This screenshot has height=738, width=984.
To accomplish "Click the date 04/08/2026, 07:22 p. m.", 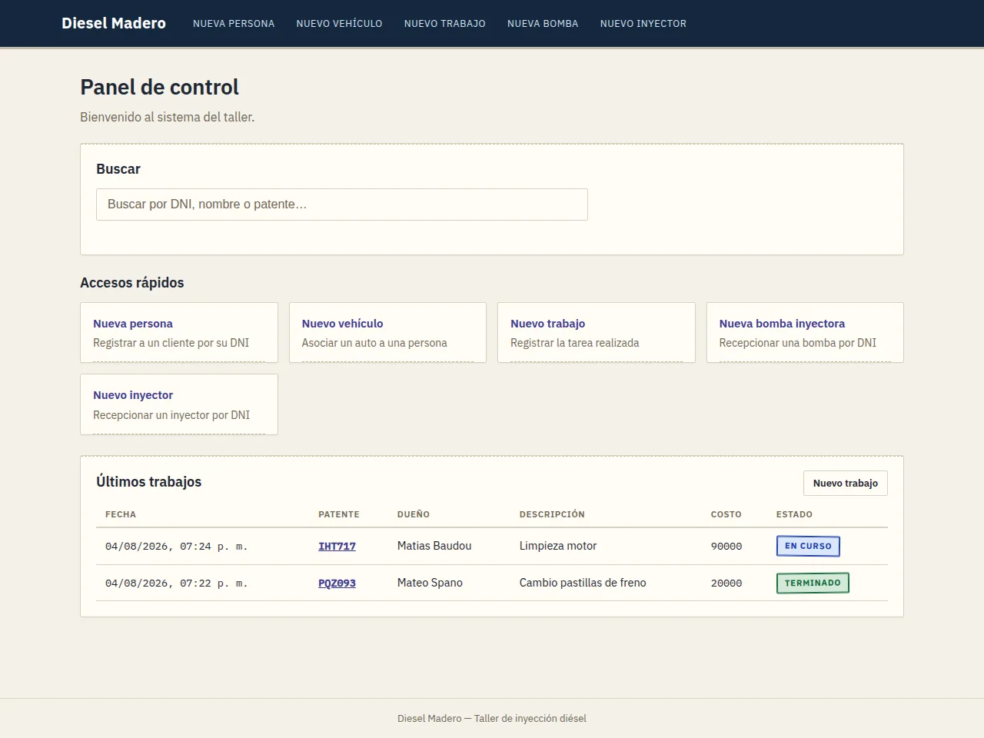I will pos(177,583).
